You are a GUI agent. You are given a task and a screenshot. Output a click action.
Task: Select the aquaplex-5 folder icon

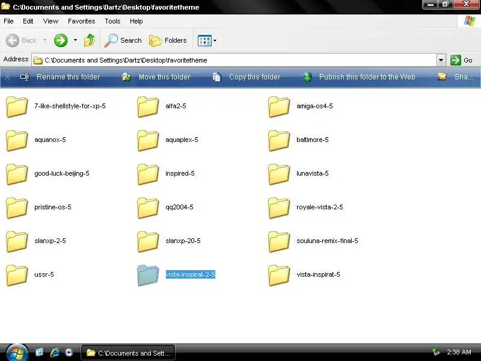pos(148,140)
